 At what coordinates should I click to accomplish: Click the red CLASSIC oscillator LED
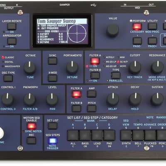(x=3, y=57)
